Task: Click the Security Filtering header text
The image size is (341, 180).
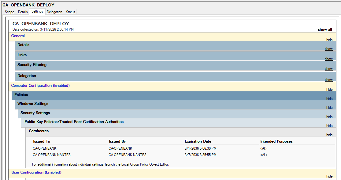Action: click(x=32, y=65)
